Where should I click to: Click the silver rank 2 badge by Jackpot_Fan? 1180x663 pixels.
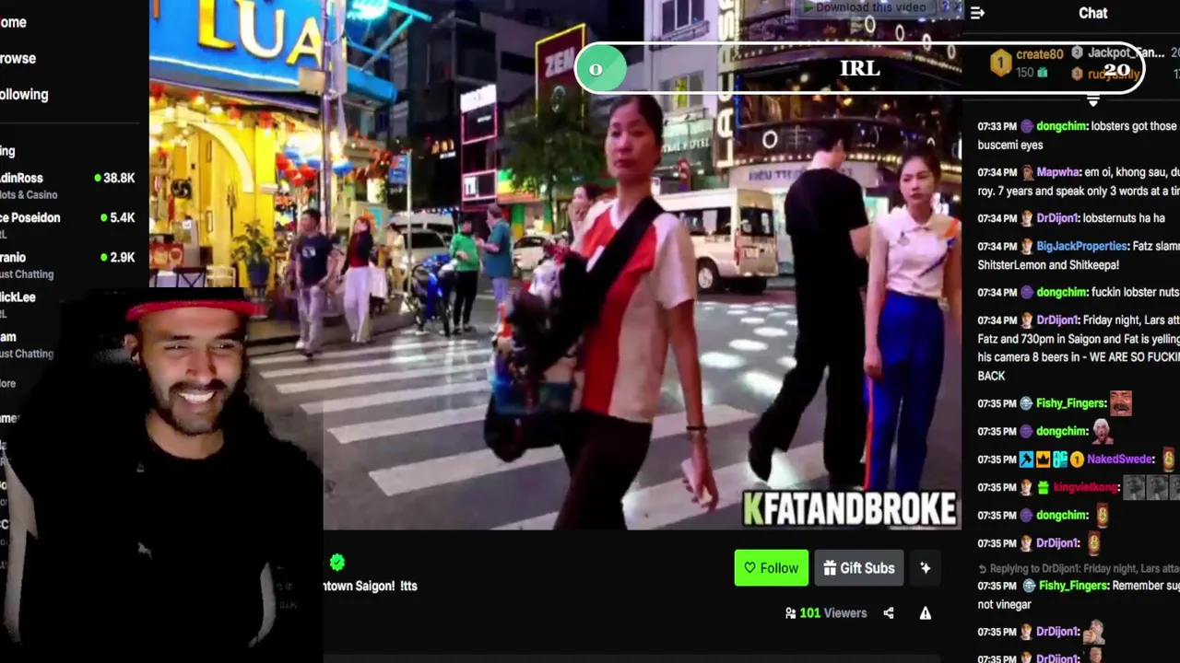1077,53
